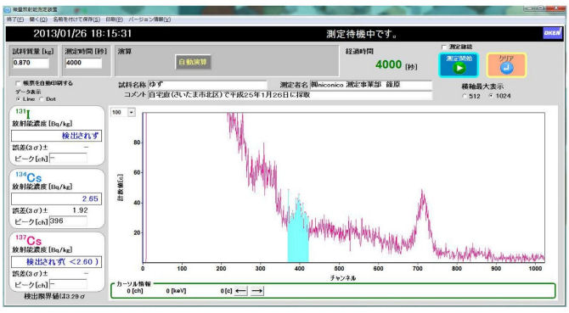The image size is (569, 313).
Task: Click the date time 2013/01/26 18:15:31
Action: click(x=82, y=34)
